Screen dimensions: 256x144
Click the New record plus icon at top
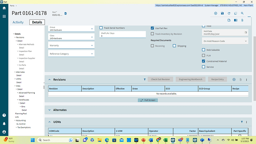pyautogui.click(x=216, y=13)
